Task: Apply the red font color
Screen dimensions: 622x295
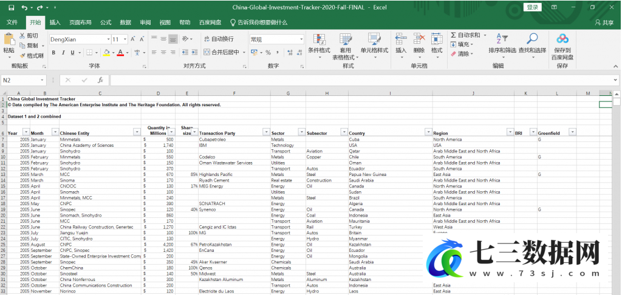Action: coord(120,52)
